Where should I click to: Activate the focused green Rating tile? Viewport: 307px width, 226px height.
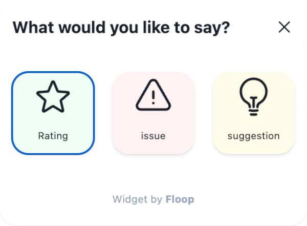pyautogui.click(x=53, y=113)
